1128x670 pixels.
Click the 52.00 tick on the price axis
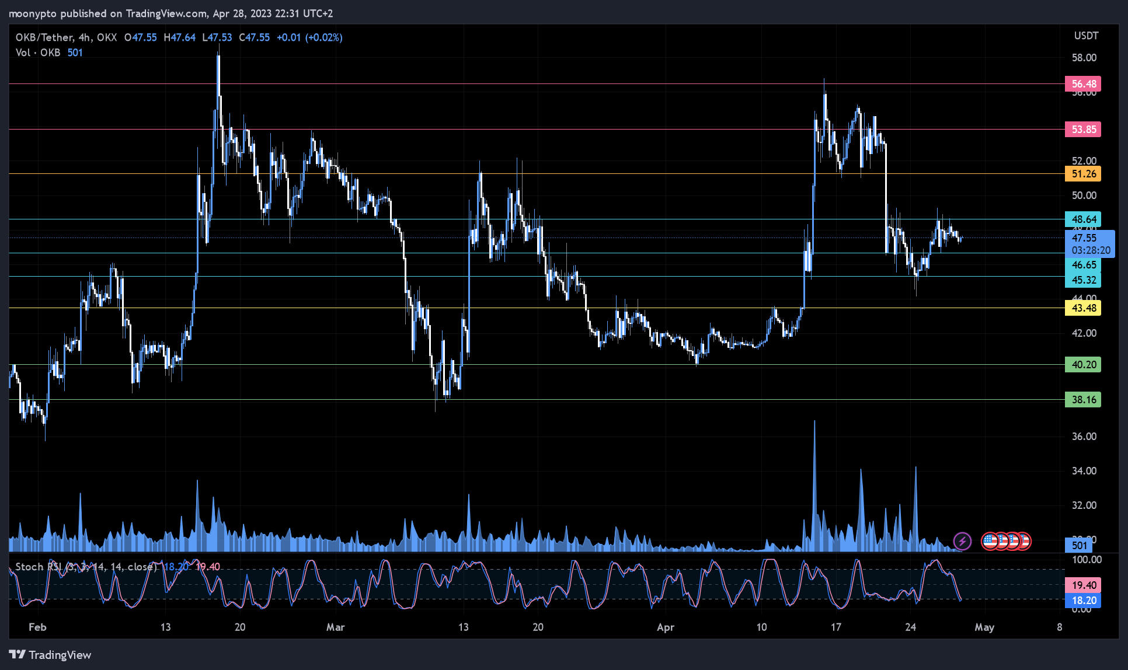pyautogui.click(x=1084, y=161)
